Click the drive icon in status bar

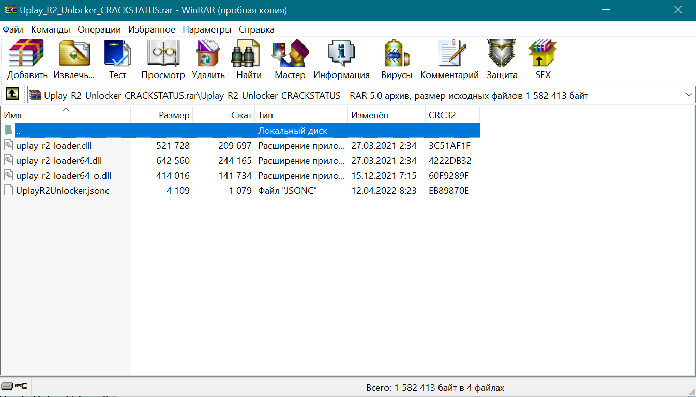(8, 386)
